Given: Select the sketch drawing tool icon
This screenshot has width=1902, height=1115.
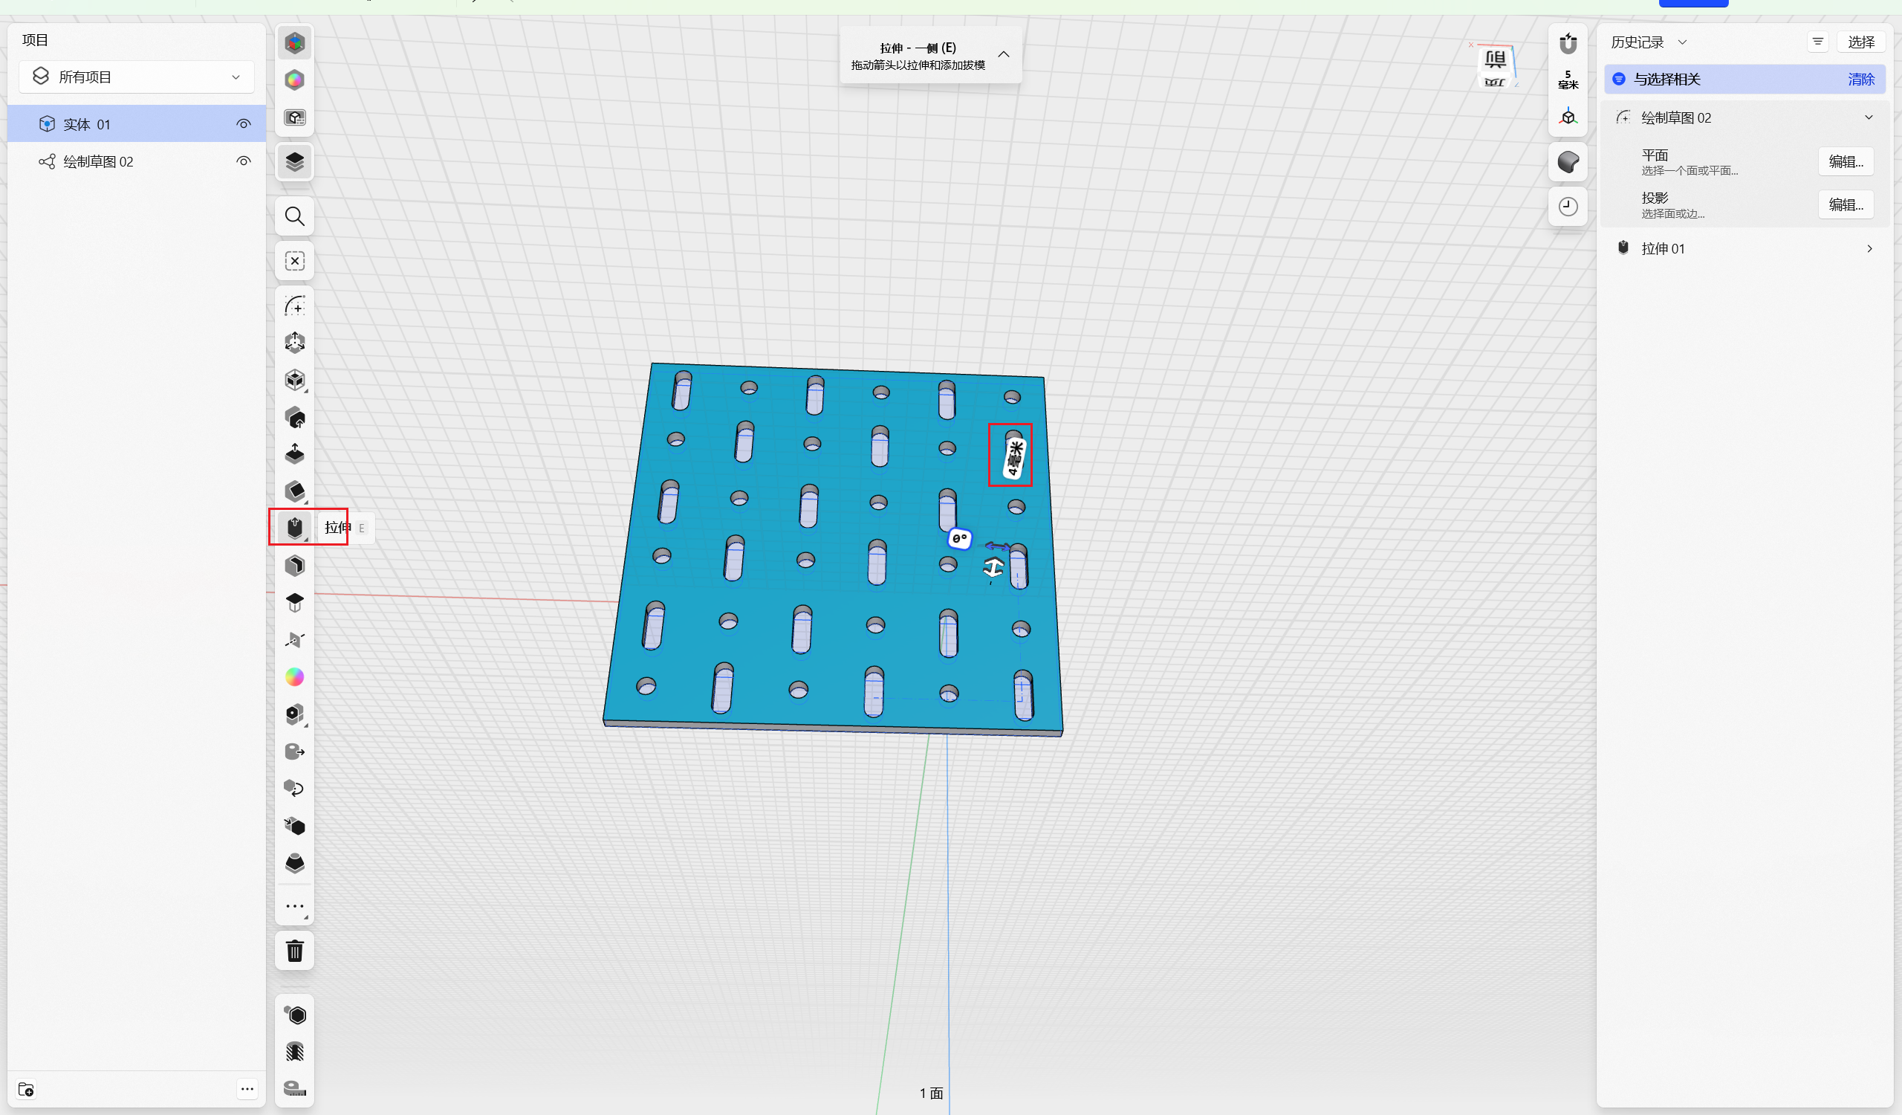Looking at the screenshot, I should point(294,306).
